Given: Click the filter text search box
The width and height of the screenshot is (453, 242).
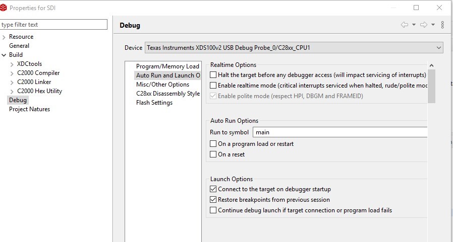Looking at the screenshot, I should (53, 25).
